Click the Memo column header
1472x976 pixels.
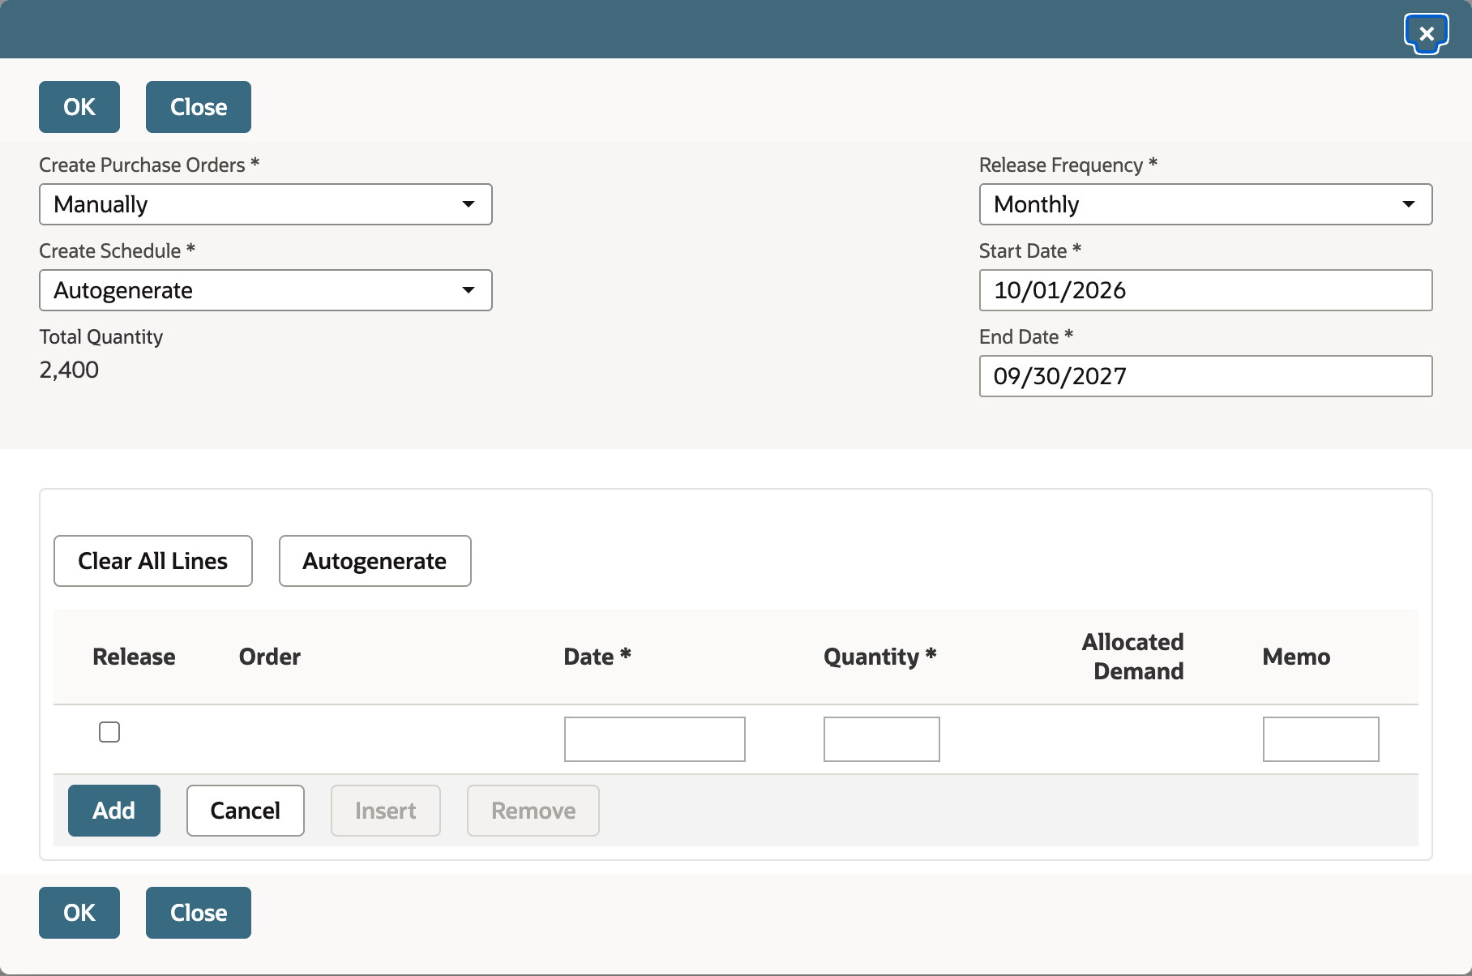1296,657
